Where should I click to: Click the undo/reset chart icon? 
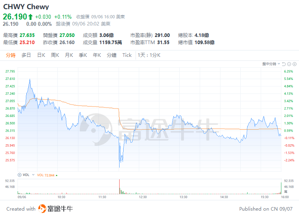click(x=284, y=64)
